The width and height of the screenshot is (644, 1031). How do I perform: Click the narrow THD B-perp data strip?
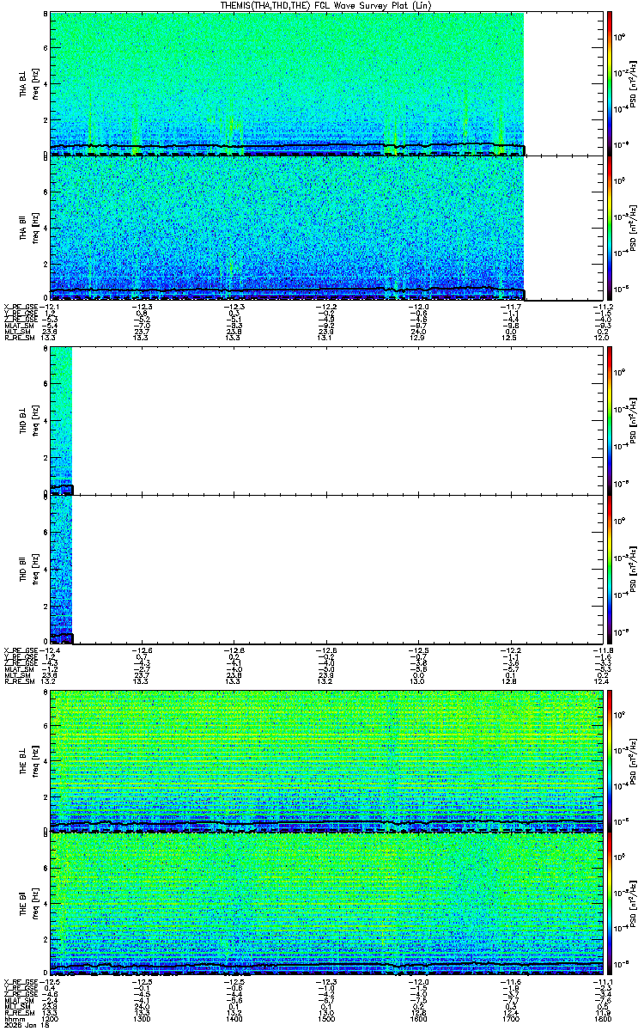click(x=62, y=419)
